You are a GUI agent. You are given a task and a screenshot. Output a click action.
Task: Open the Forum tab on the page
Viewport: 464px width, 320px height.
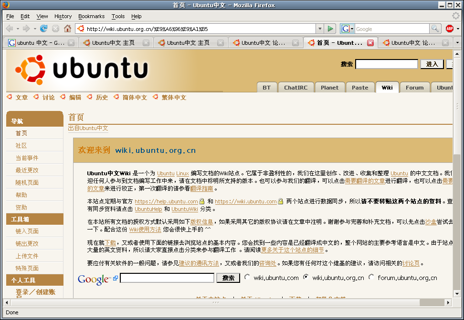click(414, 87)
